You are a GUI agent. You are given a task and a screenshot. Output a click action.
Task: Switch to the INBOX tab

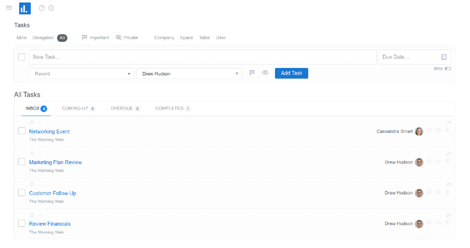pos(36,109)
